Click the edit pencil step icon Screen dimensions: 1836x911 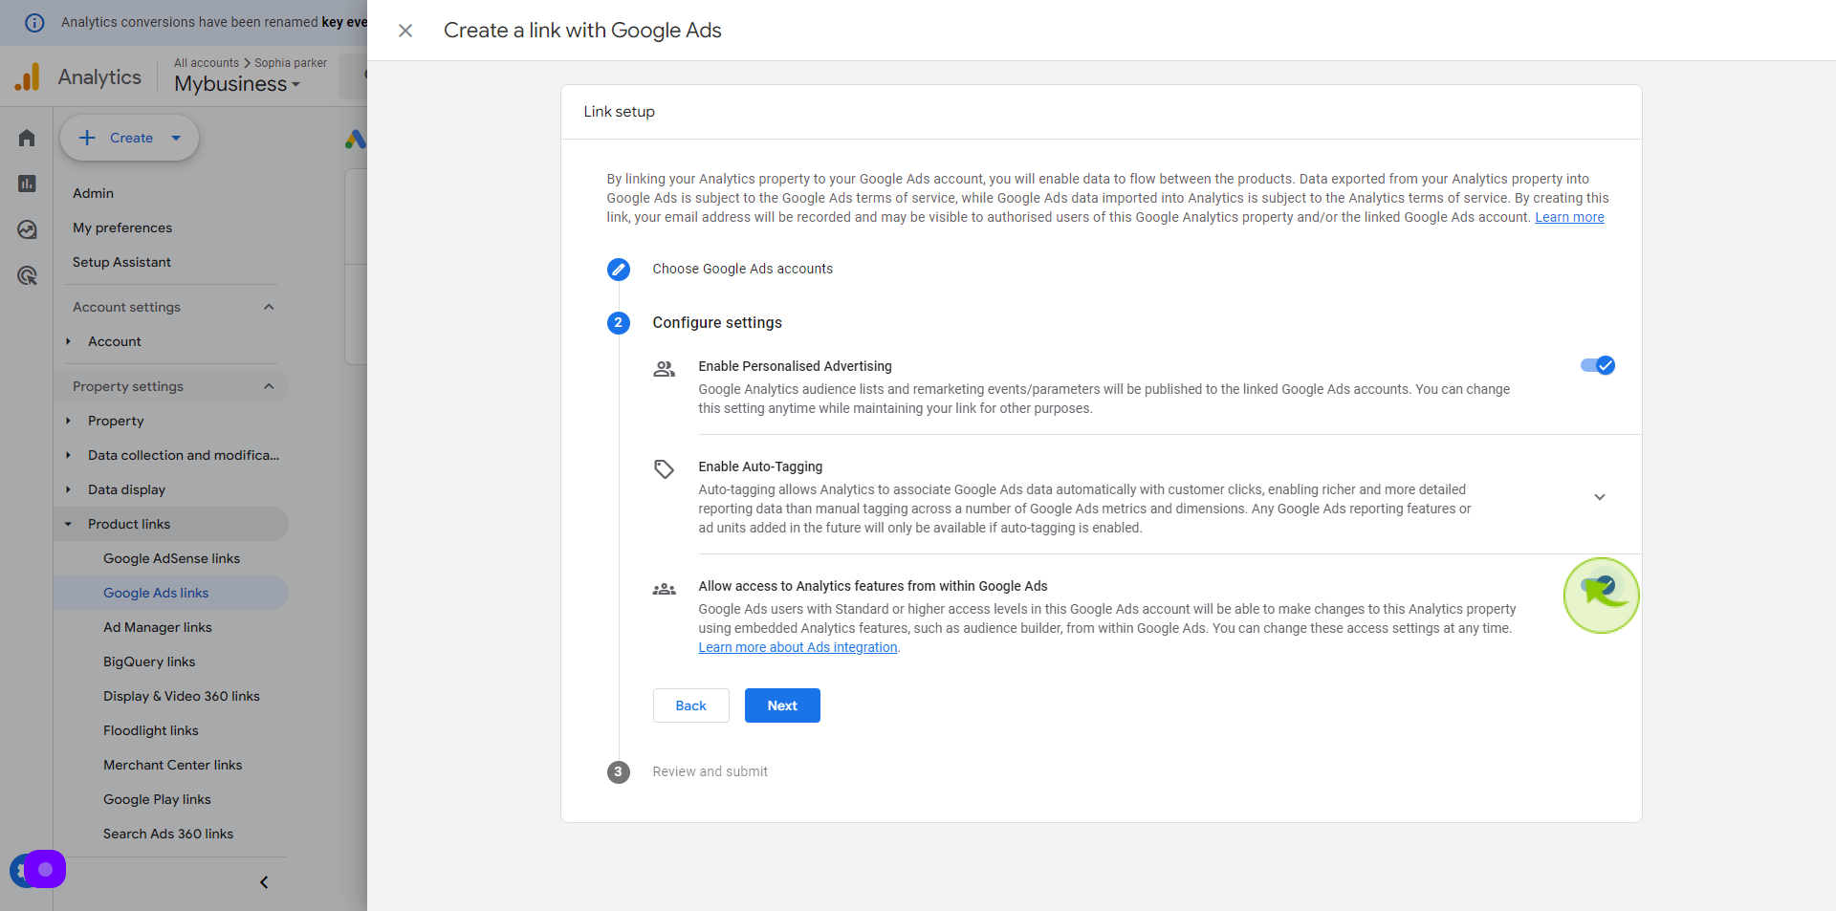(619, 270)
